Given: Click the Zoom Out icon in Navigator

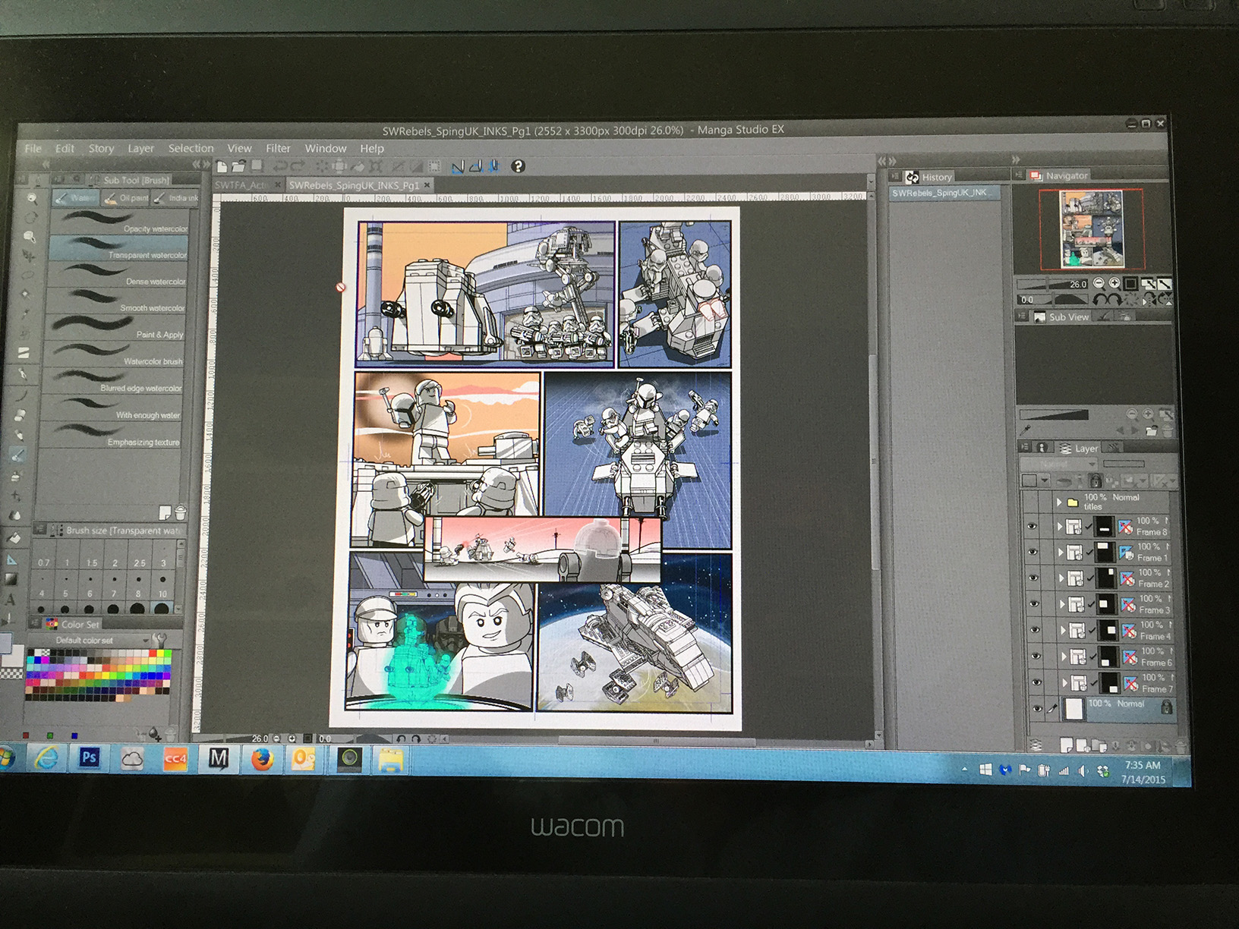Looking at the screenshot, I should click(x=1099, y=284).
